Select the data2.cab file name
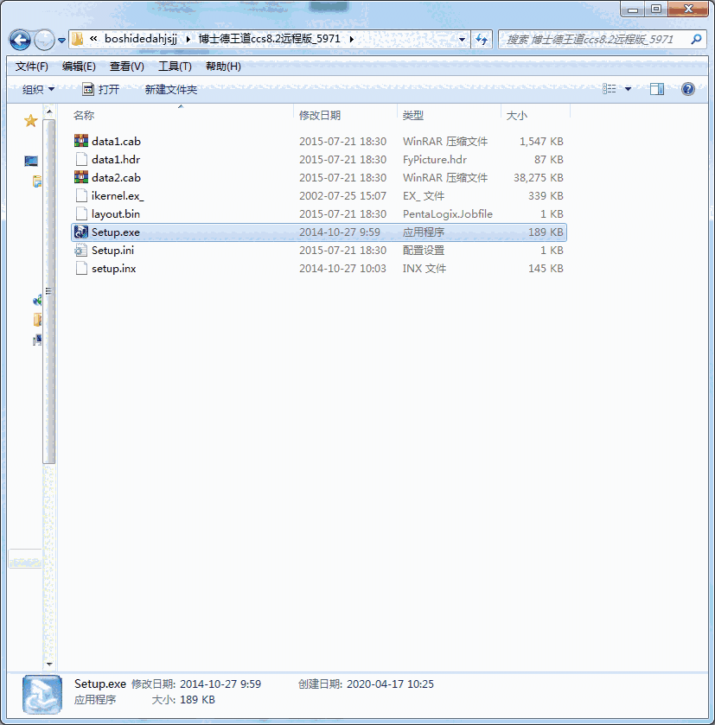Screen dimensions: 715x725 pyautogui.click(x=116, y=177)
